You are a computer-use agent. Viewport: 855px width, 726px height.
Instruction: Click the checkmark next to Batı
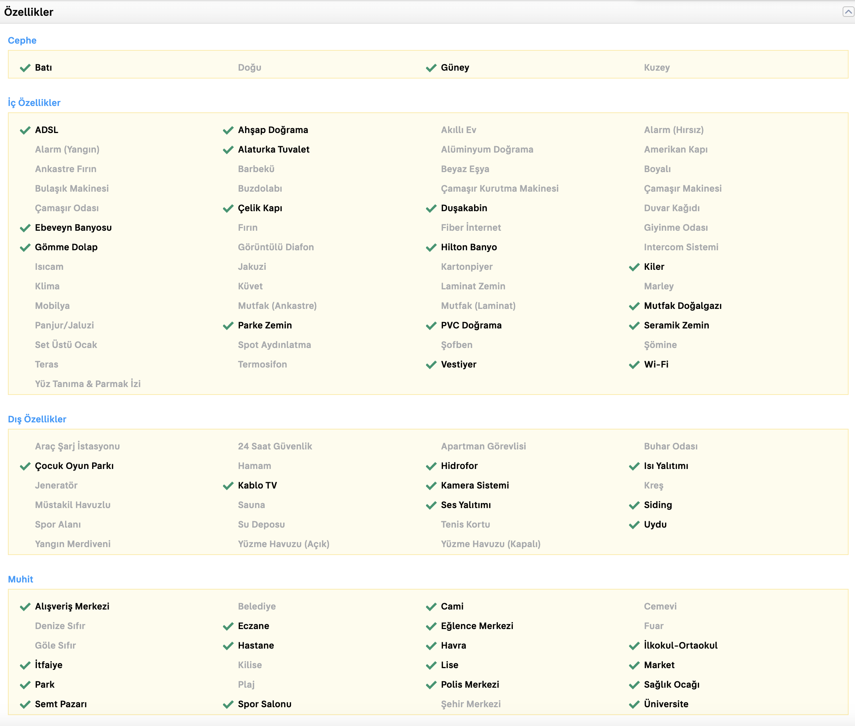pos(25,68)
